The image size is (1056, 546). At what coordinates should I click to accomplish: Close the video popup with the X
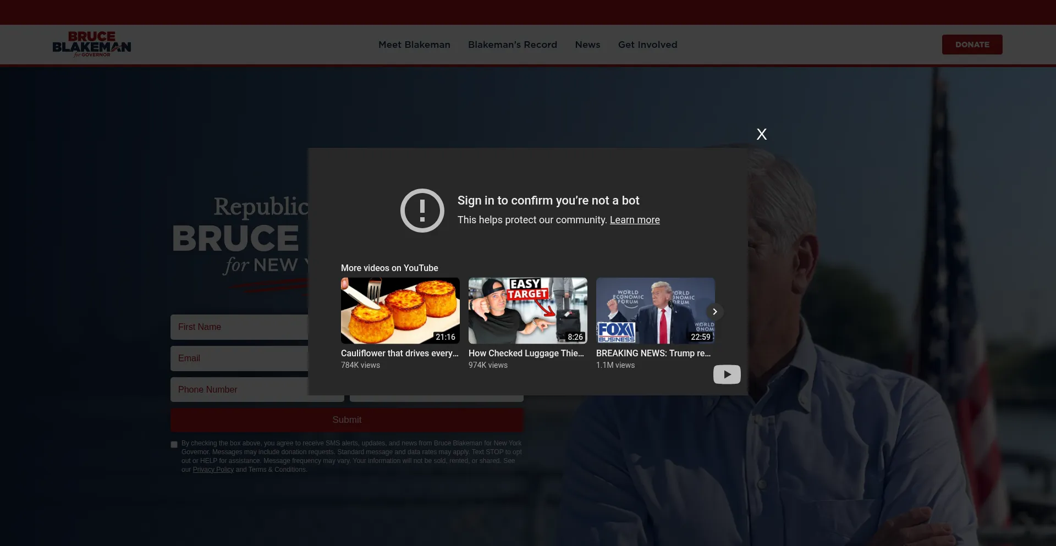click(x=761, y=134)
